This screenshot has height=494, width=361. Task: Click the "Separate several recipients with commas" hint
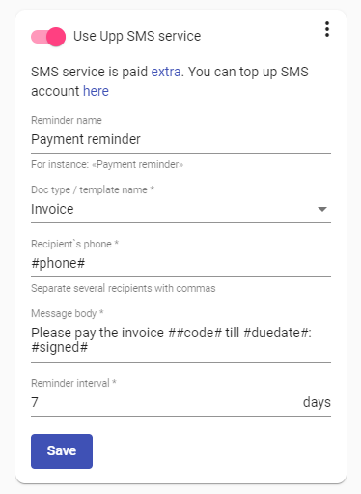point(124,288)
